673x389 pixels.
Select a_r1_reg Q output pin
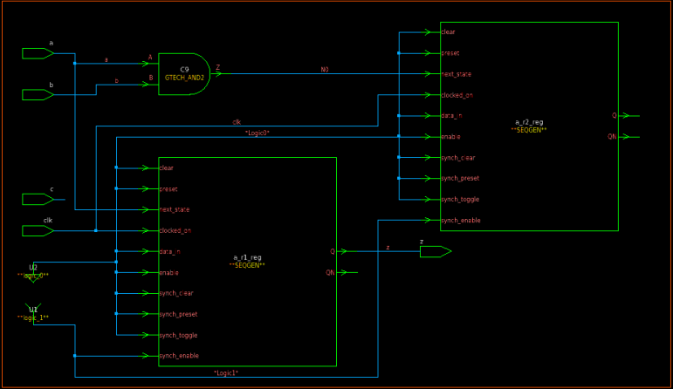(x=333, y=252)
